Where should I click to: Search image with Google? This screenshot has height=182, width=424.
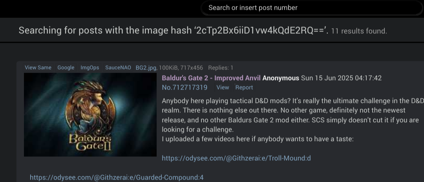click(66, 68)
